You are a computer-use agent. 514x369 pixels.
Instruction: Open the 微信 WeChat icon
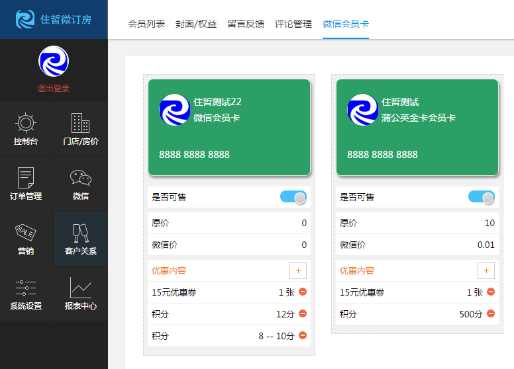tap(80, 179)
